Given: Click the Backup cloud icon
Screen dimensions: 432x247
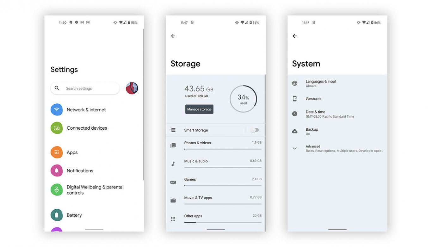Looking at the screenshot, I should (x=295, y=131).
